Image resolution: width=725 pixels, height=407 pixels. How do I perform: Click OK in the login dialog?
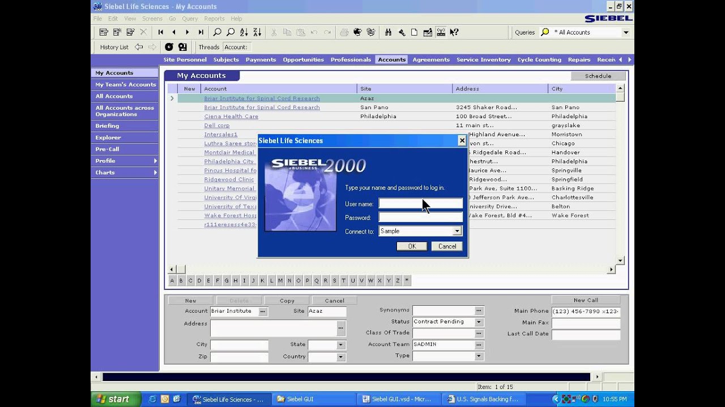tap(412, 246)
